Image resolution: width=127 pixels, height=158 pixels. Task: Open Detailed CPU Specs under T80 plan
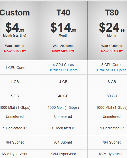point(112,70)
